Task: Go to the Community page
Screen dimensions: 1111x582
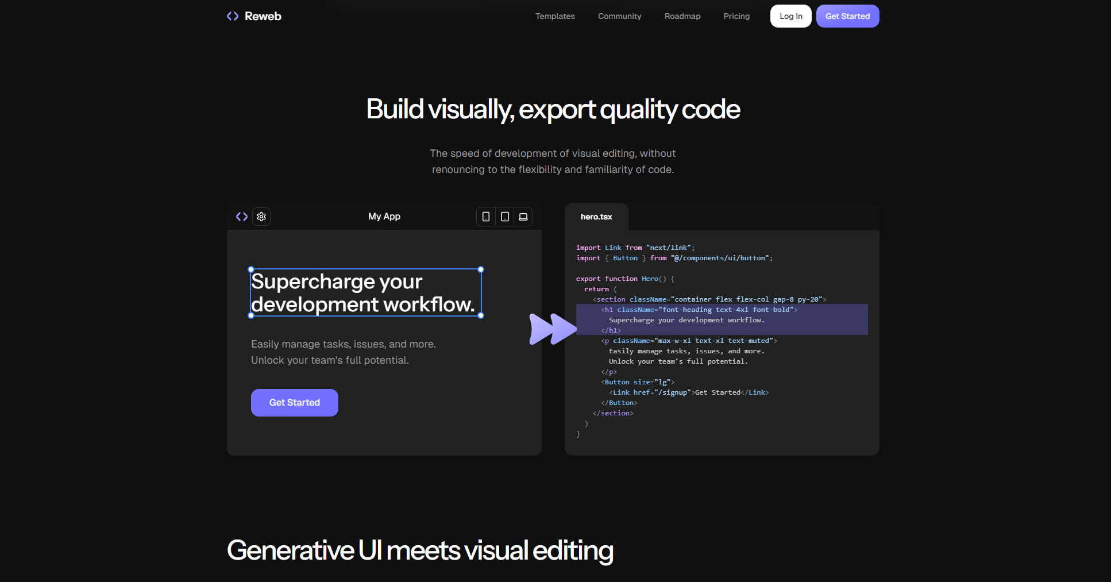Action: 619,16
